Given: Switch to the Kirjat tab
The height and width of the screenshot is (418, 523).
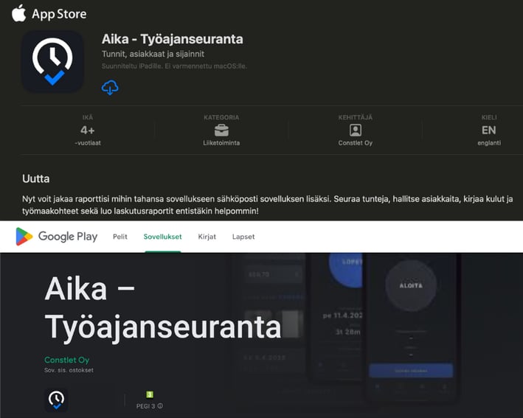Looking at the screenshot, I should [x=207, y=237].
